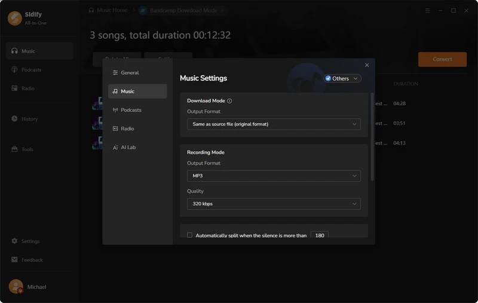Click the Convert button
Viewport: 478px width, 303px height.
[442, 59]
